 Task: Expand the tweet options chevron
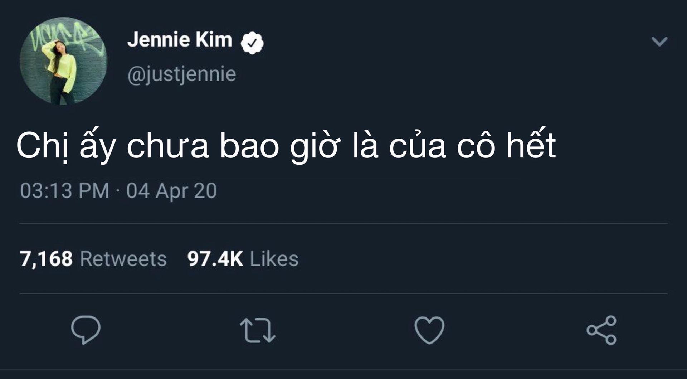659,42
